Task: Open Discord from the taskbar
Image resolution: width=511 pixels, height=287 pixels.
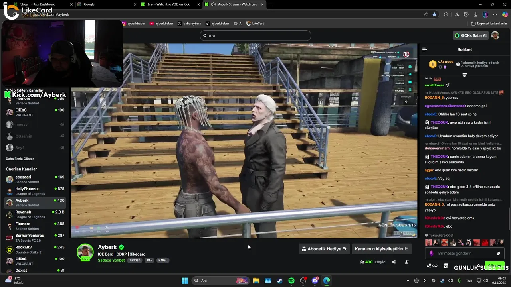Action: (x=315, y=281)
